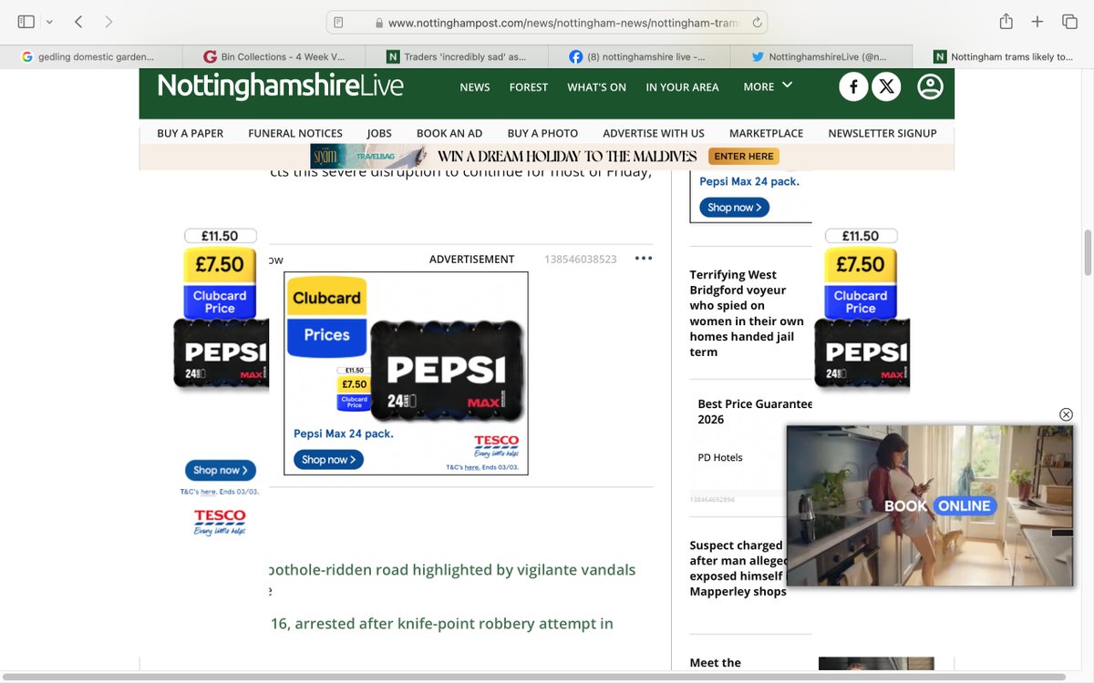Switch to 'gedling domestic garden' tab

pos(91,56)
